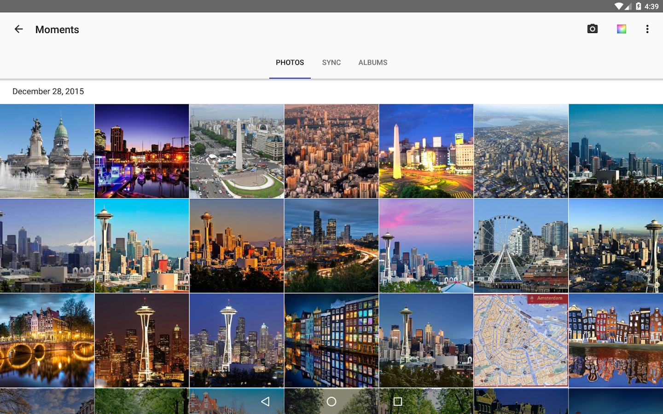Open the night obelisk with light trails photo
This screenshot has width=663, height=414.
pos(426,151)
